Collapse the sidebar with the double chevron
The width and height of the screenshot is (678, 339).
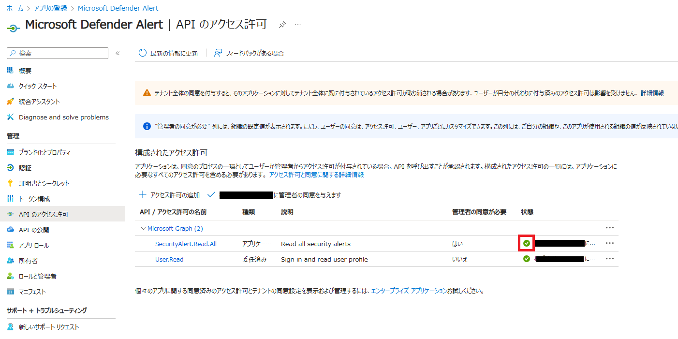pos(118,53)
